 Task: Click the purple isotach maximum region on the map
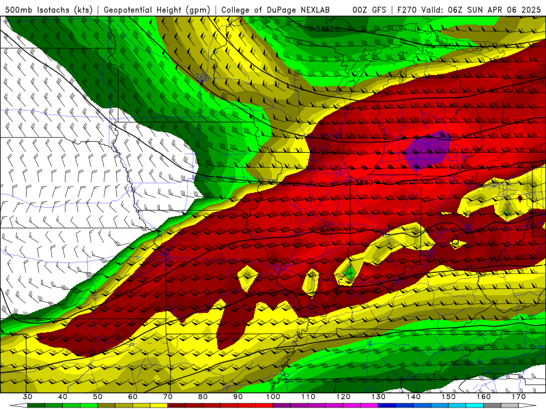click(x=427, y=151)
